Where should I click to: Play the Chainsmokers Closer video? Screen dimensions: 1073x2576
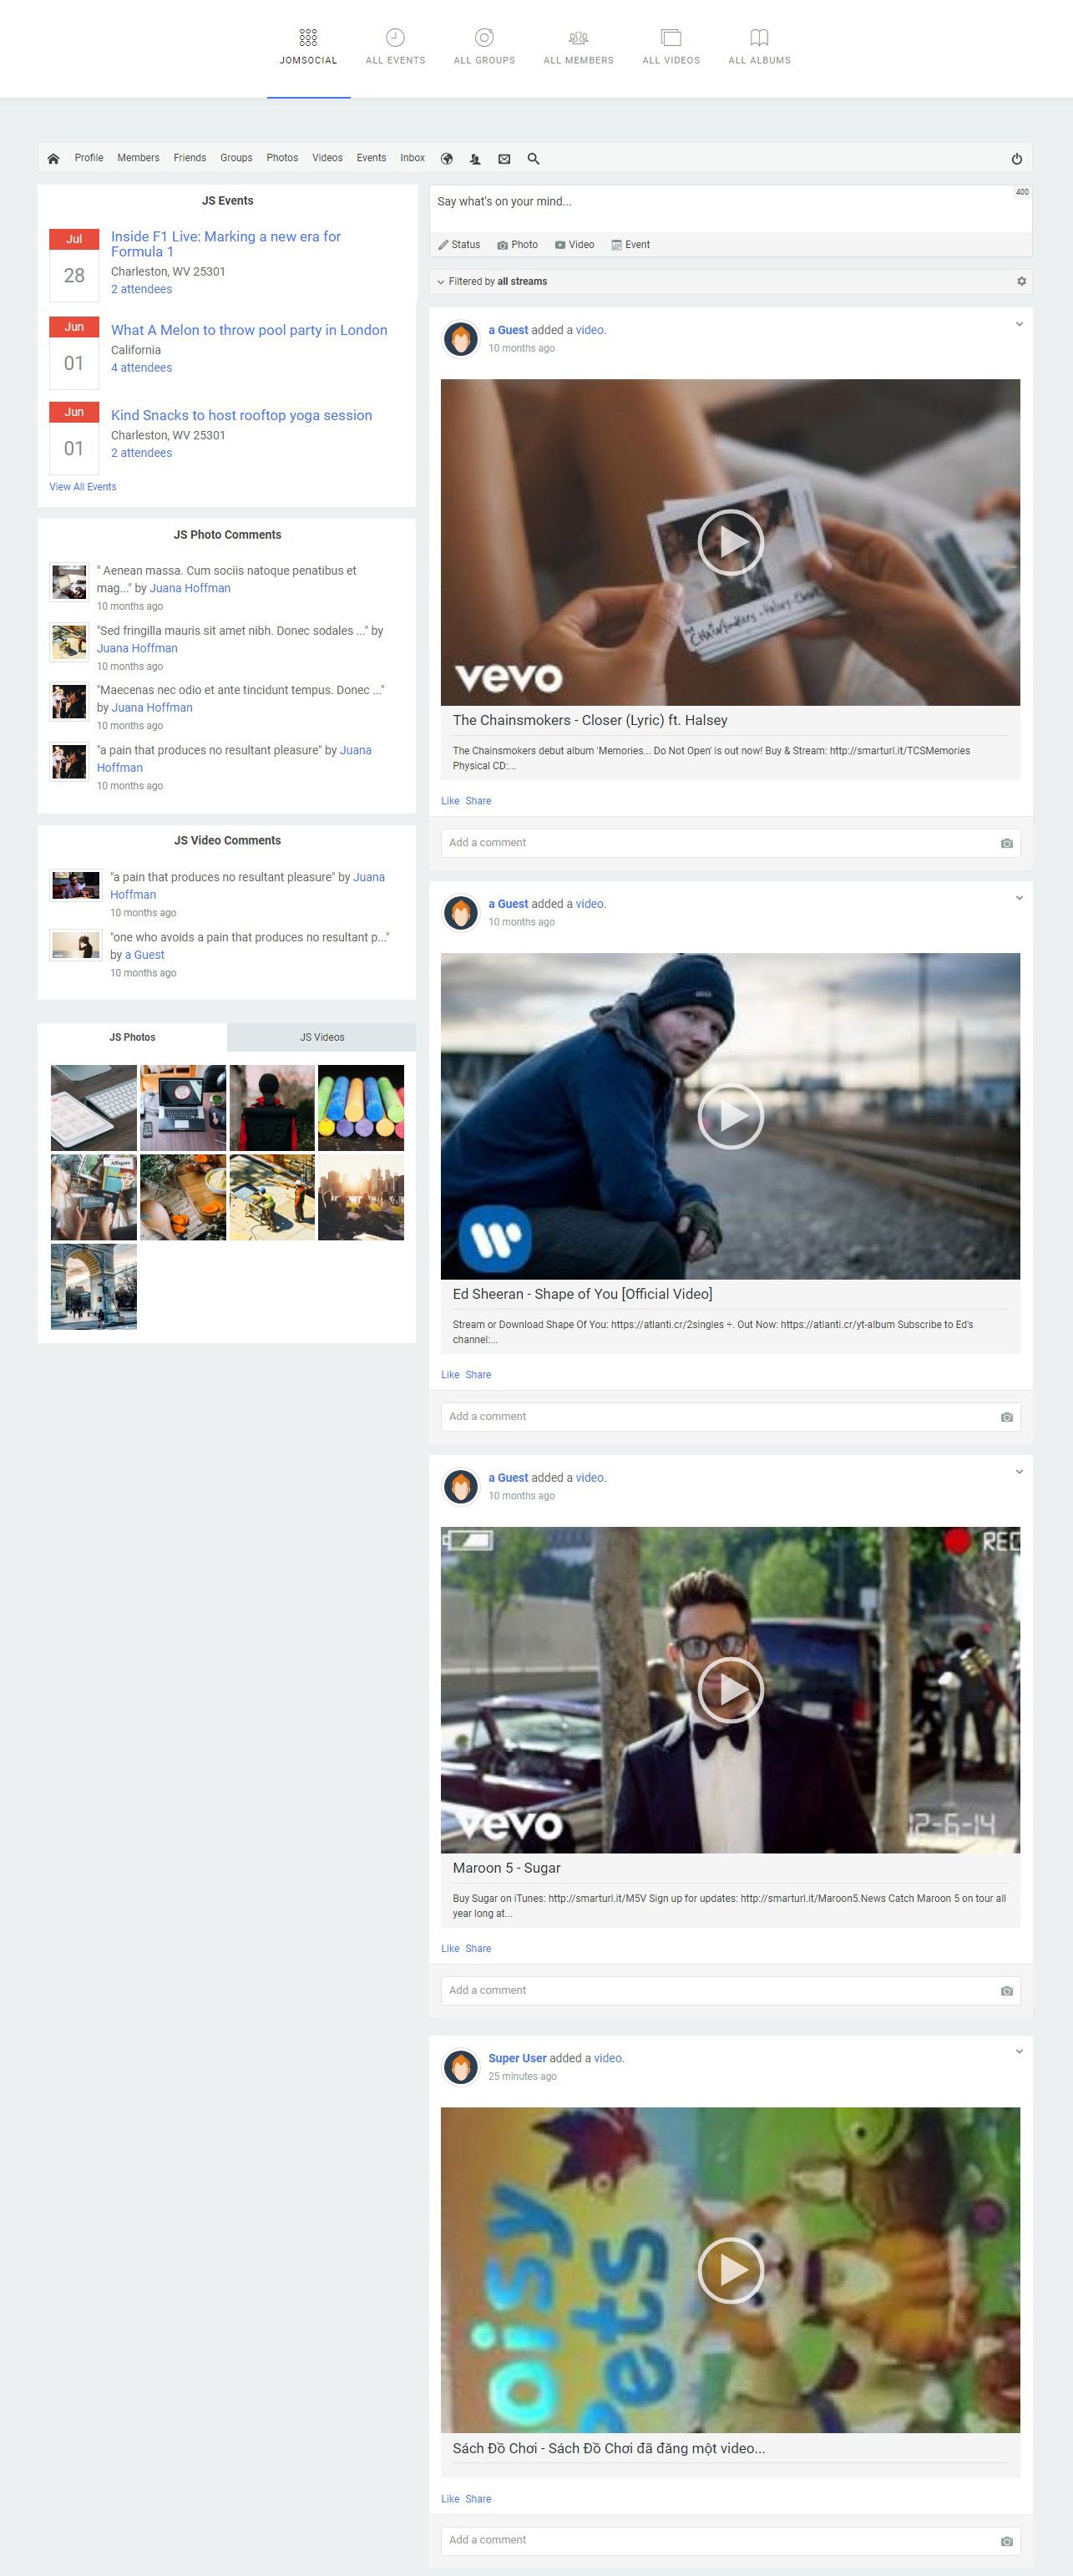point(730,542)
